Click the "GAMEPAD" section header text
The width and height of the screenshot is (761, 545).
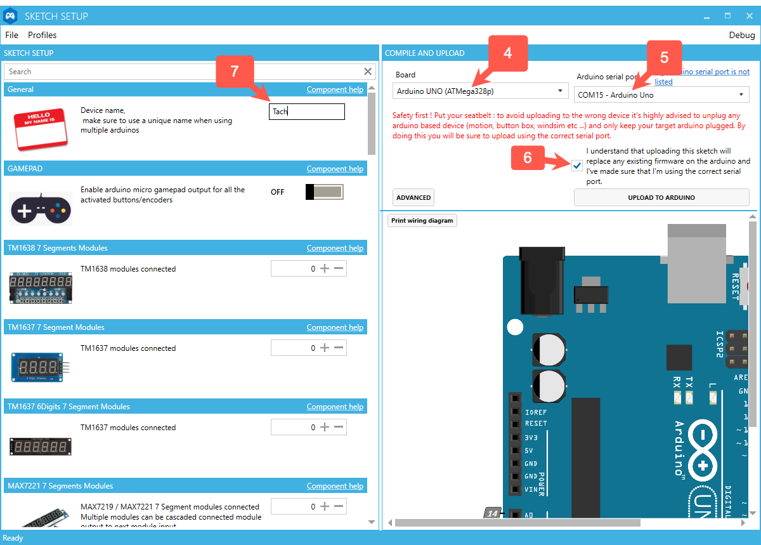pos(25,169)
